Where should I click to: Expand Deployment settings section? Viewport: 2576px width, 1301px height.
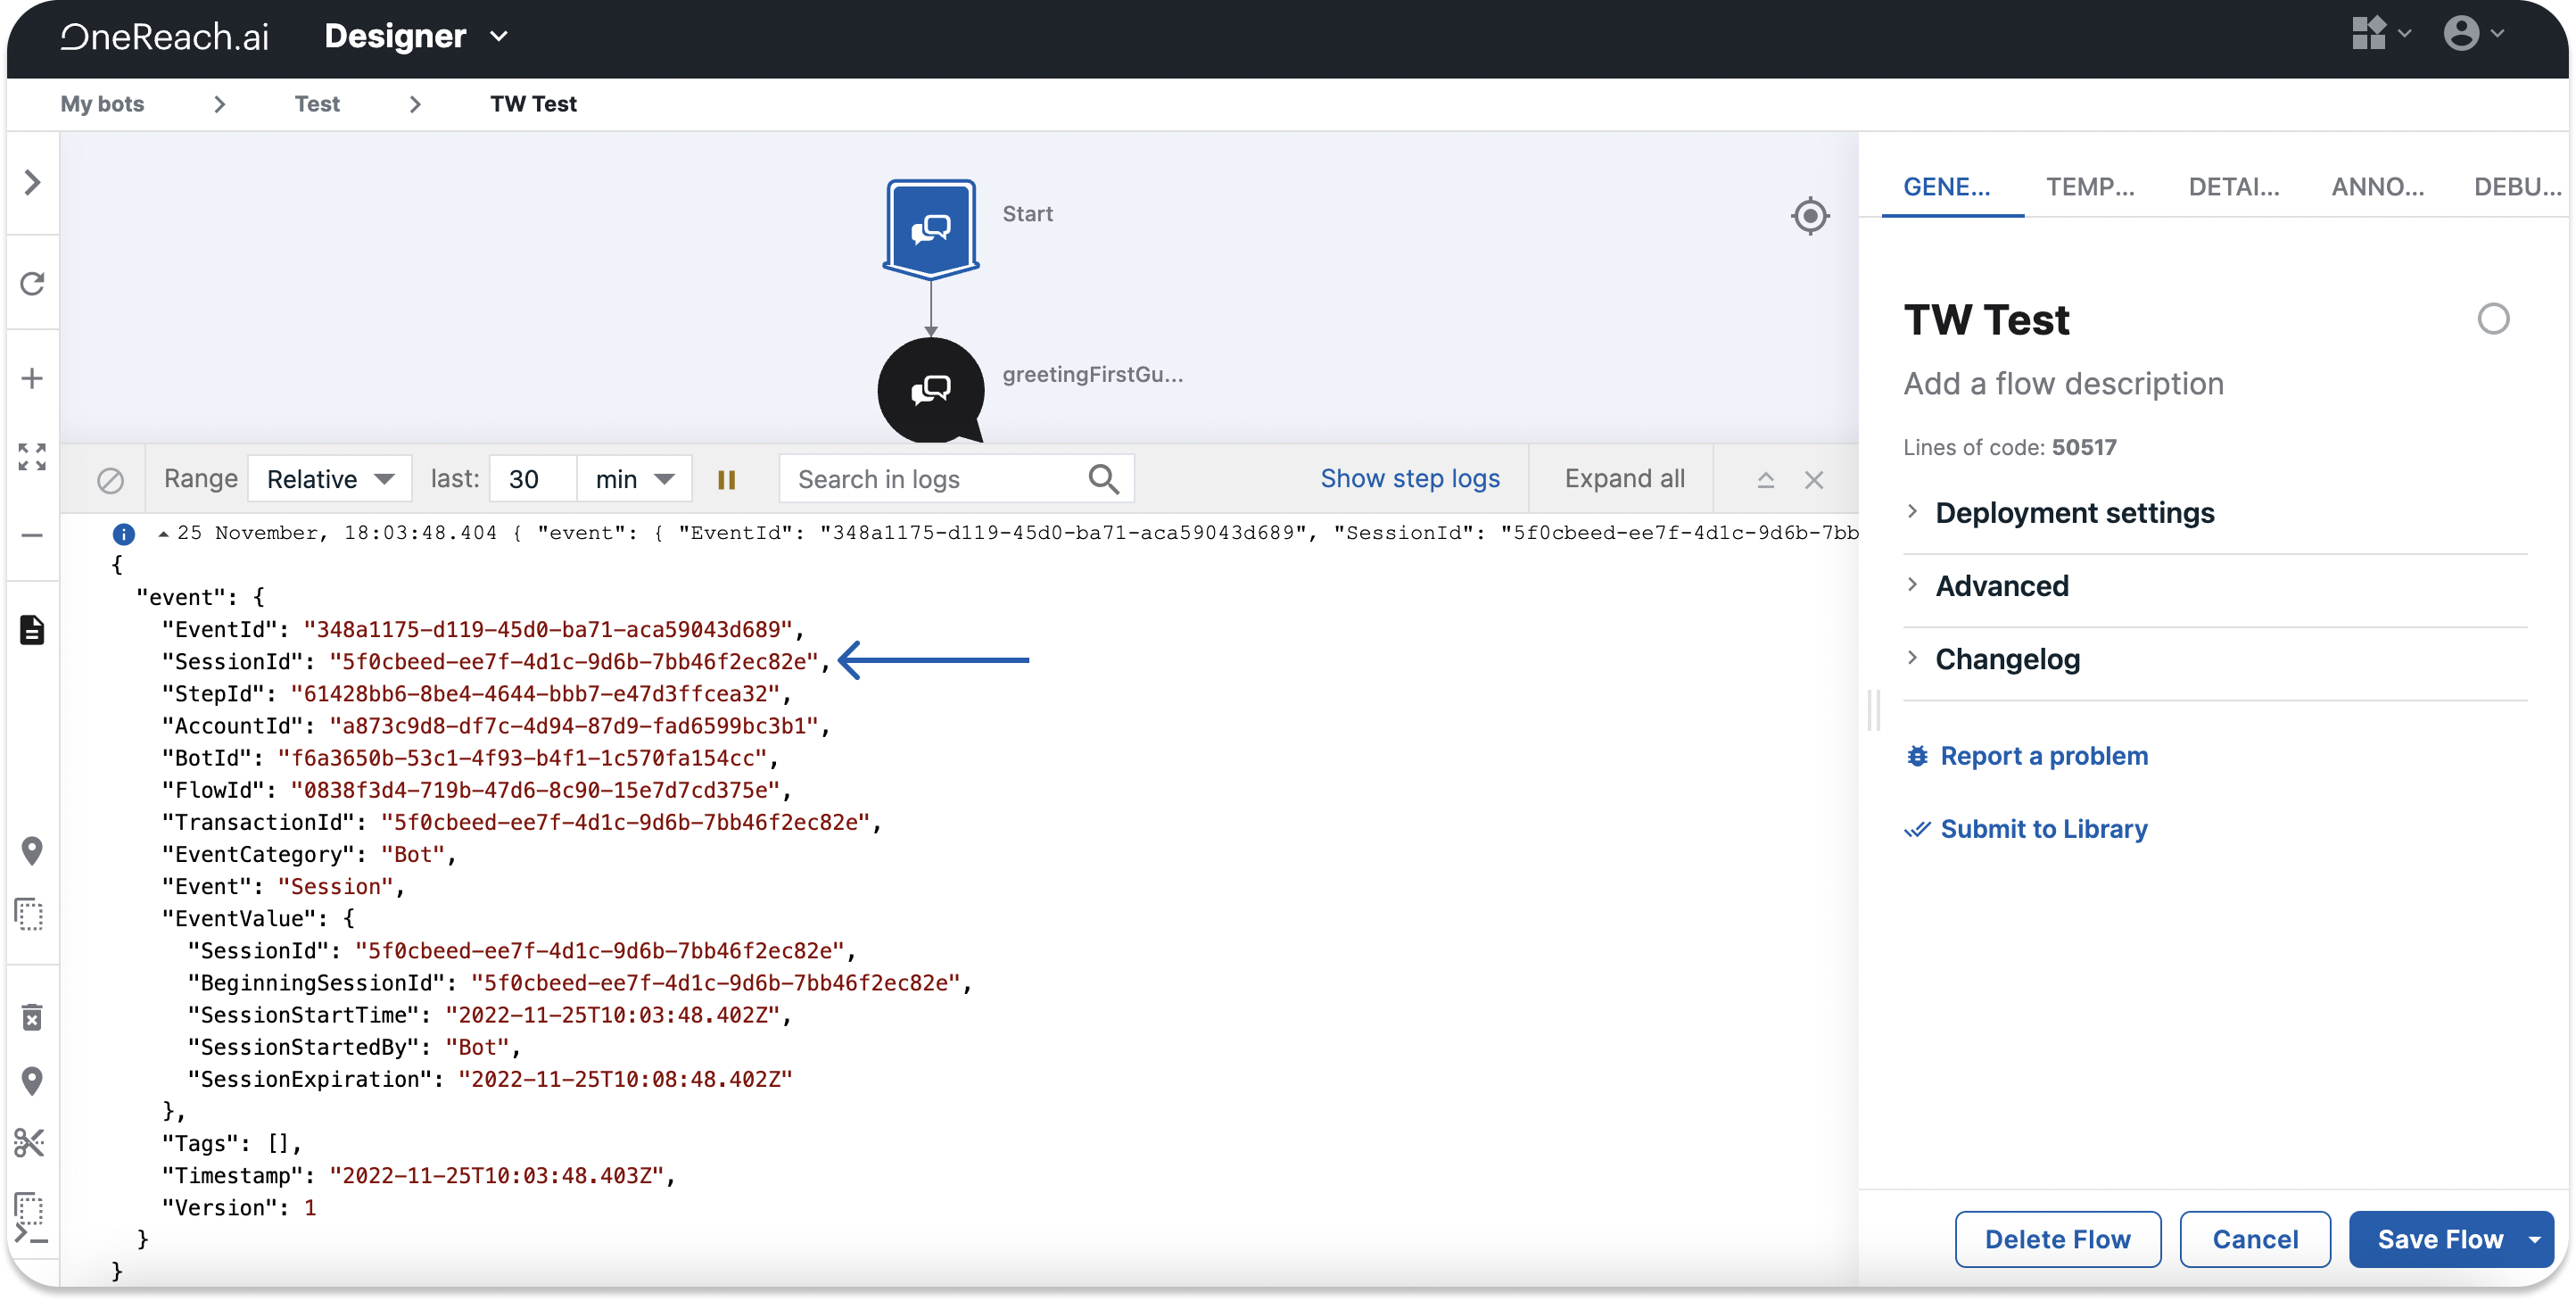[x=2074, y=512]
